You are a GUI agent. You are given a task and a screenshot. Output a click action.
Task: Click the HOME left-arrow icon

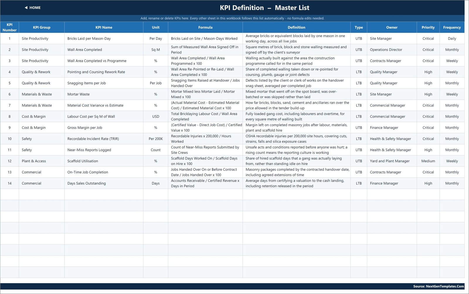(26, 8)
